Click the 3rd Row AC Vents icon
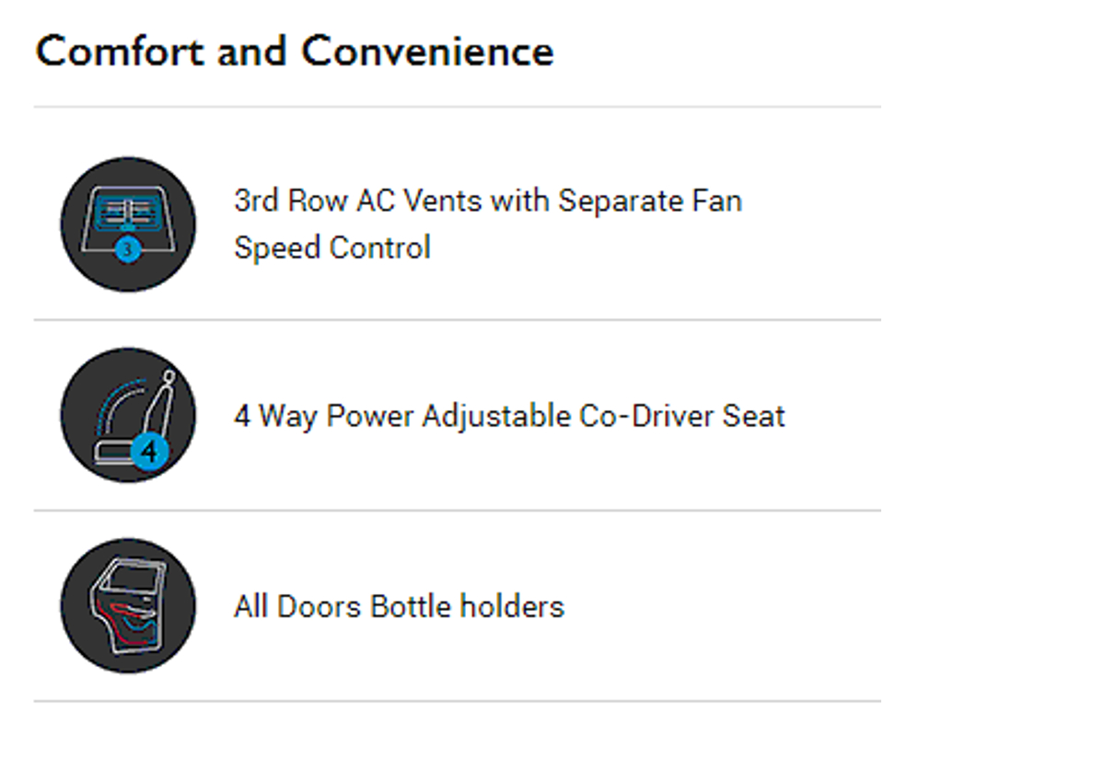 (x=128, y=224)
